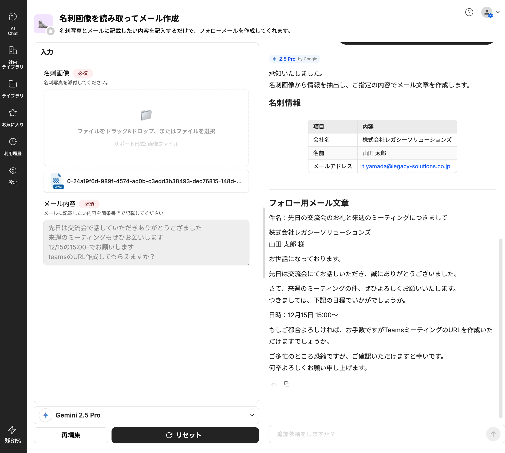Download the generated response
The width and height of the screenshot is (505, 453).
[x=274, y=384]
